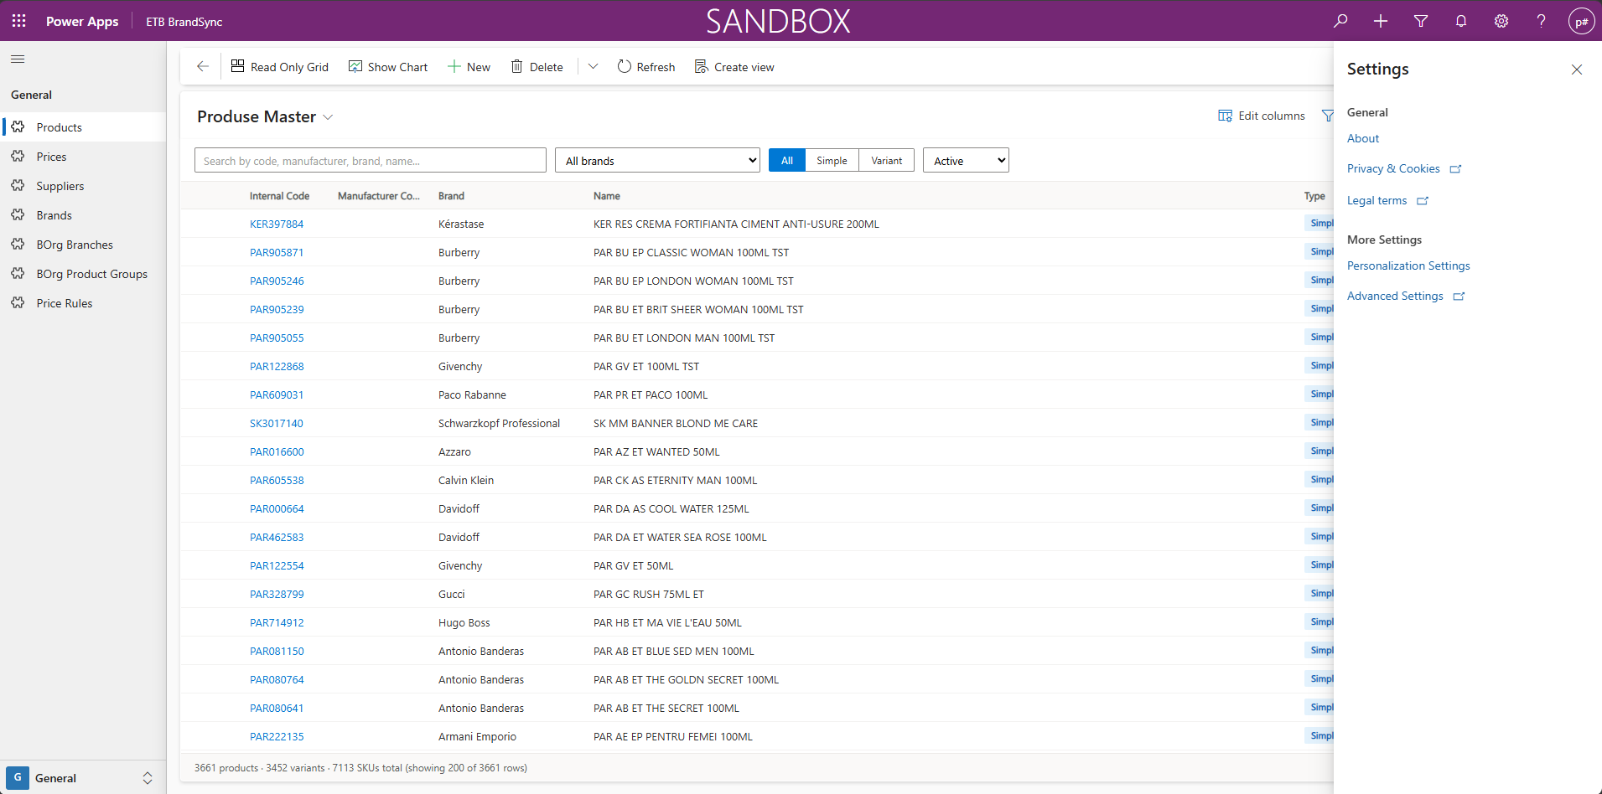This screenshot has width=1602, height=794.
Task: Click the name PAR GC RUSH 75ML ET
Action: pyautogui.click(x=649, y=595)
